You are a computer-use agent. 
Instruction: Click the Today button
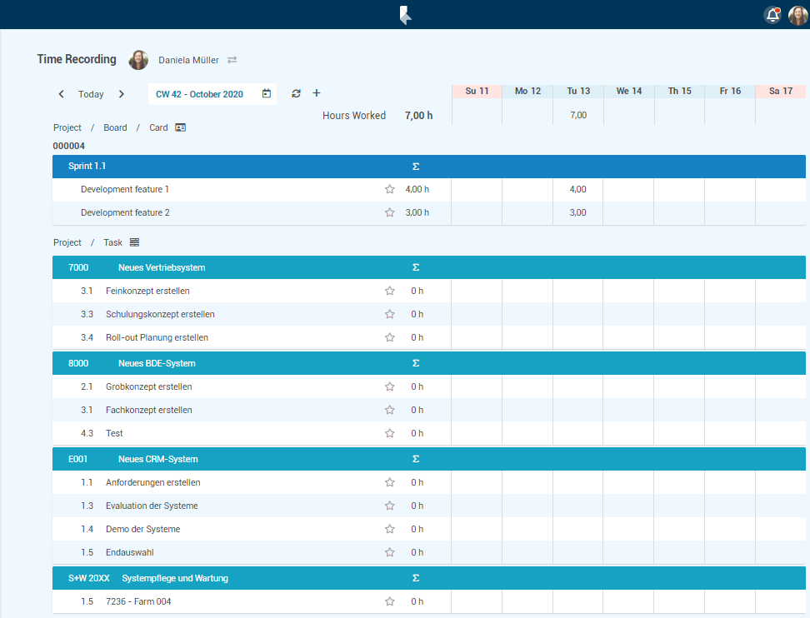[x=91, y=94]
